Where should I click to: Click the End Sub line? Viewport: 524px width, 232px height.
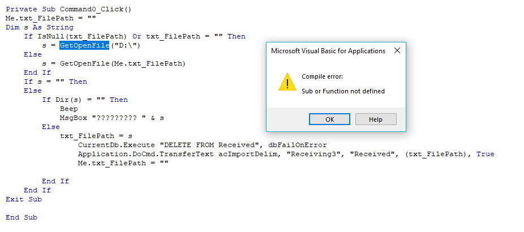click(x=22, y=217)
